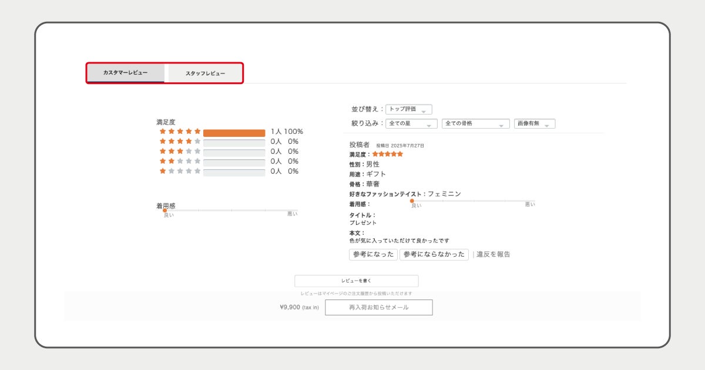Screen dimensions: 705x370
Task: Select the 5-star rating bar at 100%
Action: [x=234, y=133]
